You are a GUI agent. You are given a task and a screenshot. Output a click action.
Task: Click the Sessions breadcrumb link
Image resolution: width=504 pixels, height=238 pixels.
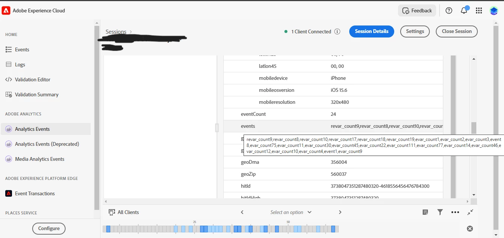(116, 32)
